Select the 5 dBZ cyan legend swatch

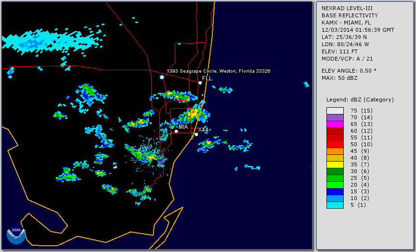[335, 205]
